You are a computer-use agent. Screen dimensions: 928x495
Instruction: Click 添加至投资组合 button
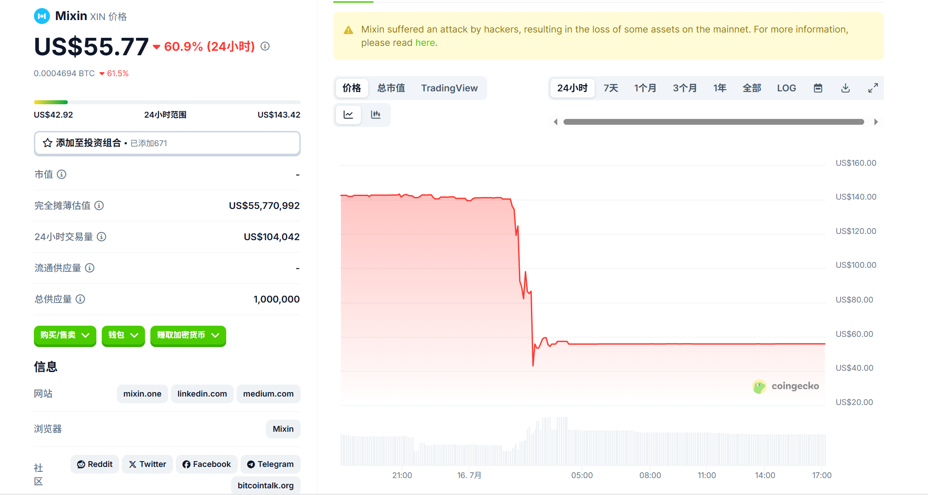pyautogui.click(x=167, y=143)
